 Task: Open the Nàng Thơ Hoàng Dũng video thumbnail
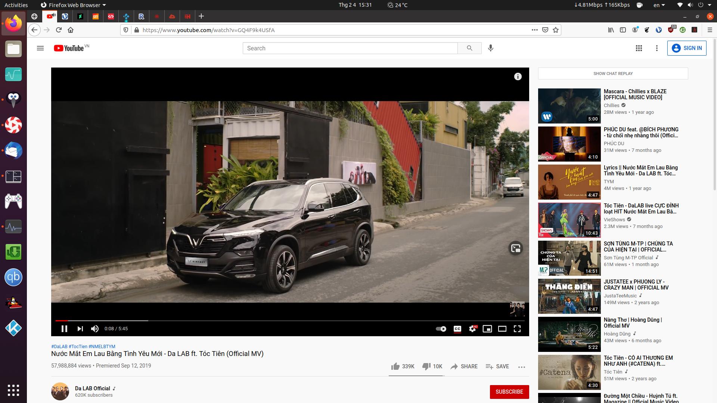[569, 334]
